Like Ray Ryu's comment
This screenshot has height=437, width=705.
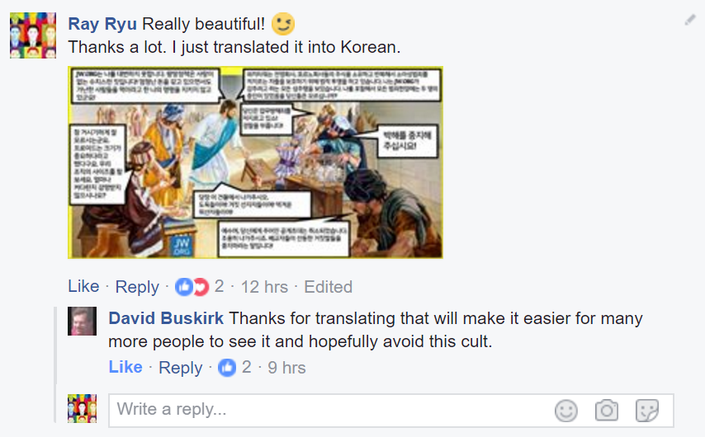(83, 286)
